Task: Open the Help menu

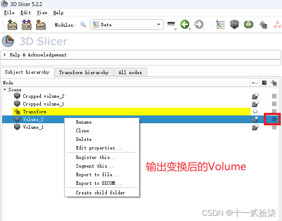Action: pyautogui.click(x=58, y=12)
